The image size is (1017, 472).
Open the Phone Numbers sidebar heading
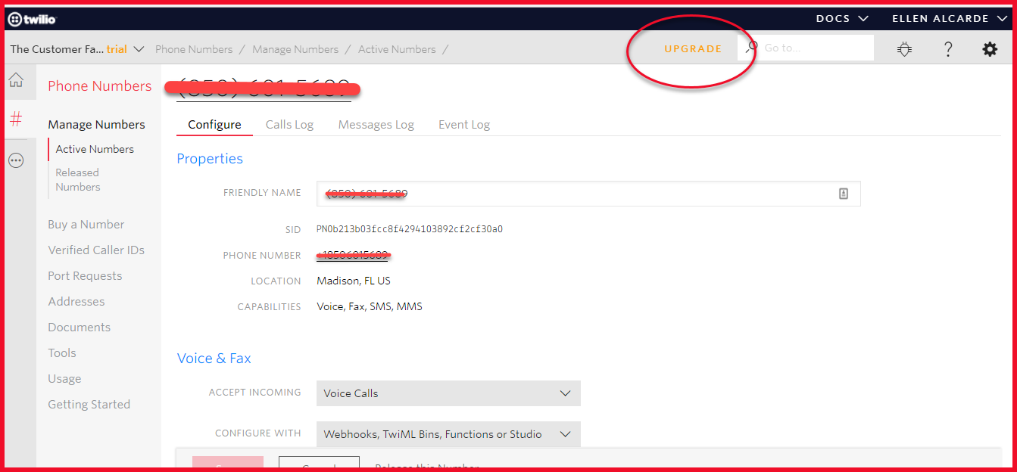coord(100,86)
